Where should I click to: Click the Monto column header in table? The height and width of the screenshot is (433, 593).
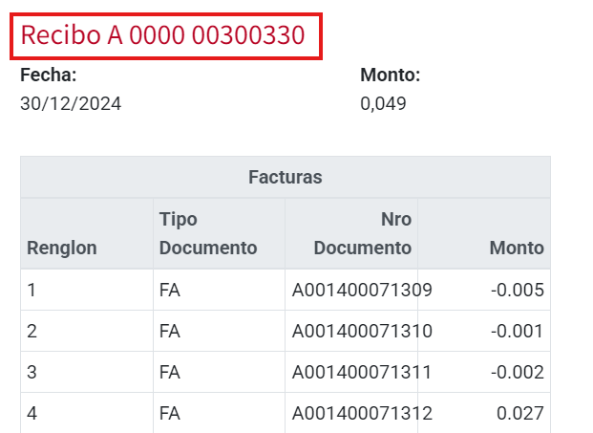[x=517, y=249]
